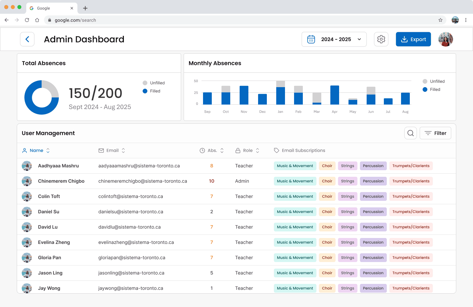The width and height of the screenshot is (473, 307).
Task: Bookmark this page with the star icon
Action: tap(440, 20)
